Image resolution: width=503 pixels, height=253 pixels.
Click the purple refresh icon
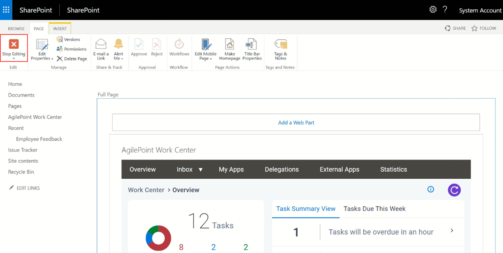coord(454,190)
